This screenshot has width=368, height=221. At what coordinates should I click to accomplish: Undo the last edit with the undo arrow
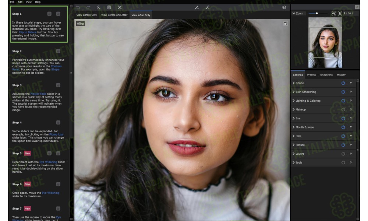[78, 7]
